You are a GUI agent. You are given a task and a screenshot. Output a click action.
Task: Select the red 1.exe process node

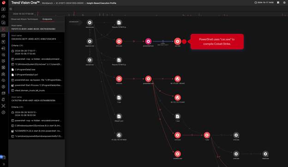click(x=207, y=135)
